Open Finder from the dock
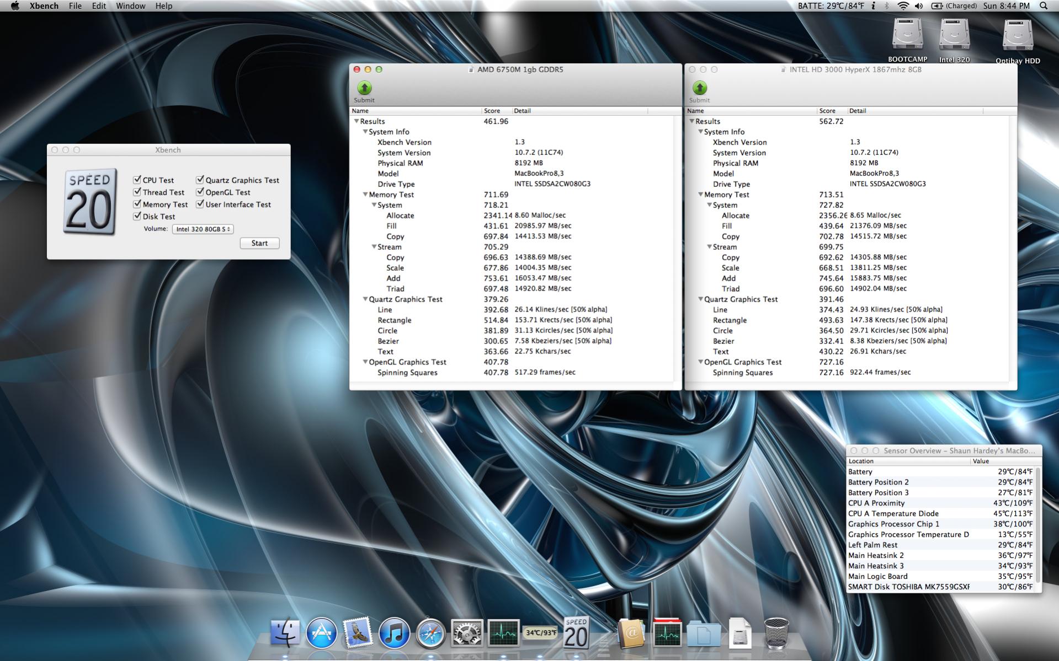 coord(285,633)
